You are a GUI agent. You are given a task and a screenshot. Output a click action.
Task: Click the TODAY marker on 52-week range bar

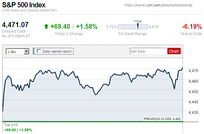[x=138, y=26]
